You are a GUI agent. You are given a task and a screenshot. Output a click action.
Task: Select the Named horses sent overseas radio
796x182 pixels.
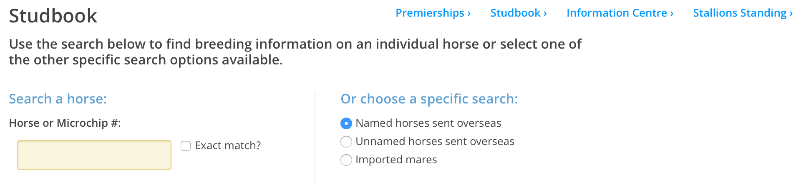346,123
